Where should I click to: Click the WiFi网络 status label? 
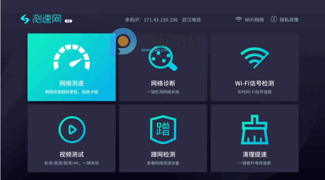pos(254,20)
